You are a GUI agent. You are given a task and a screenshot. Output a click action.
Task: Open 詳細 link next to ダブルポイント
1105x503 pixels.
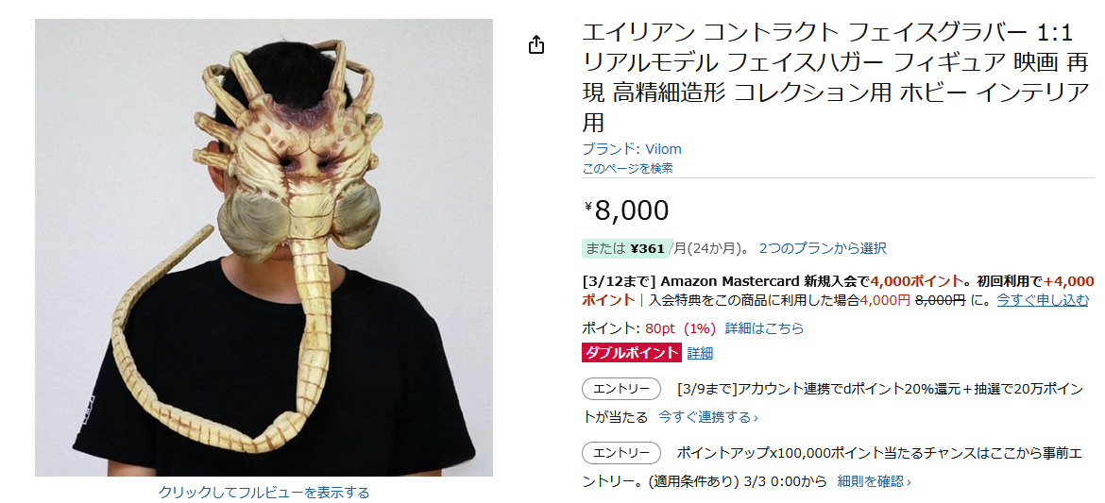pyautogui.click(x=700, y=353)
